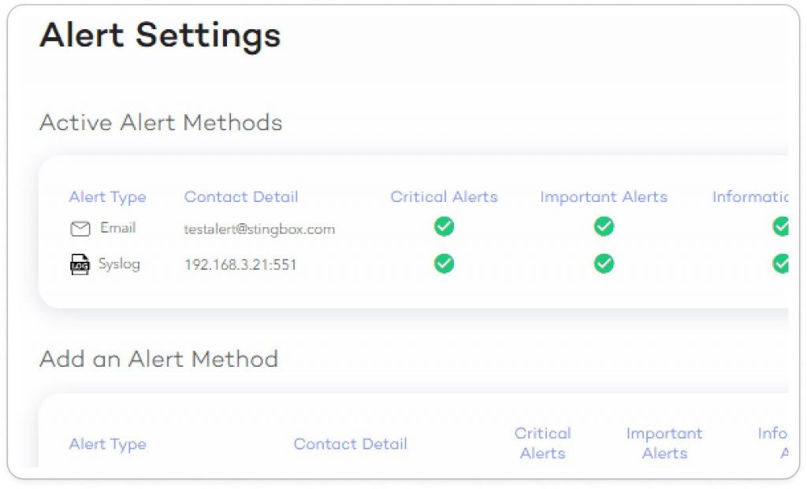Click the Email envelope icon
This screenshot has width=807, height=489.
click(x=80, y=228)
